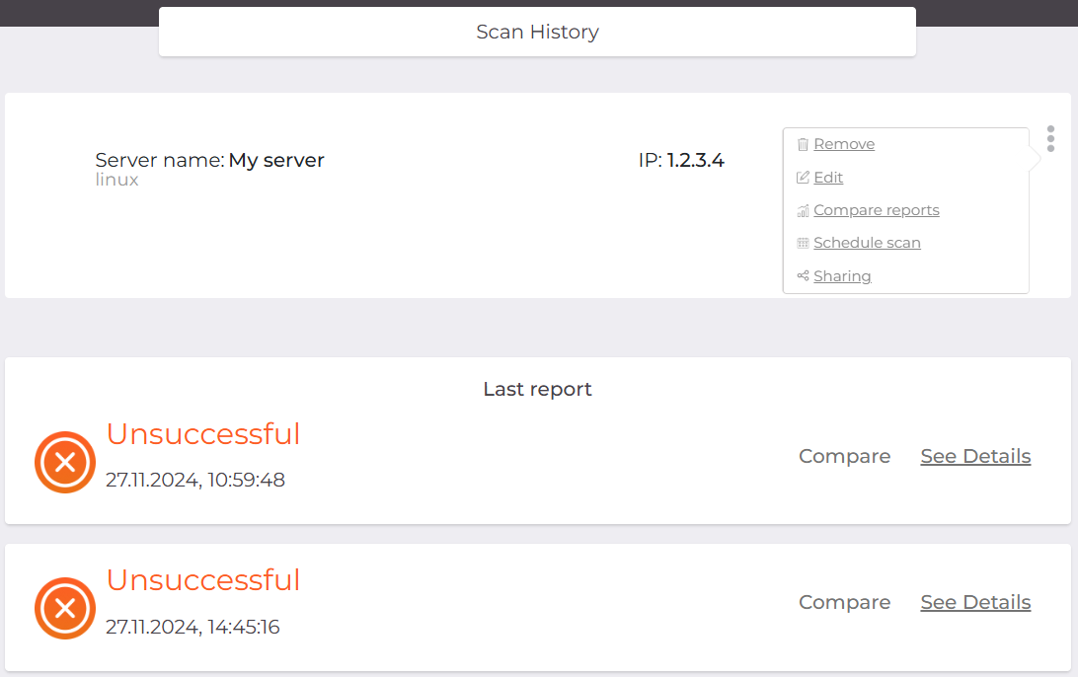Click the error icon for the 14:45:16 report
The width and height of the screenshot is (1078, 677).
[65, 608]
